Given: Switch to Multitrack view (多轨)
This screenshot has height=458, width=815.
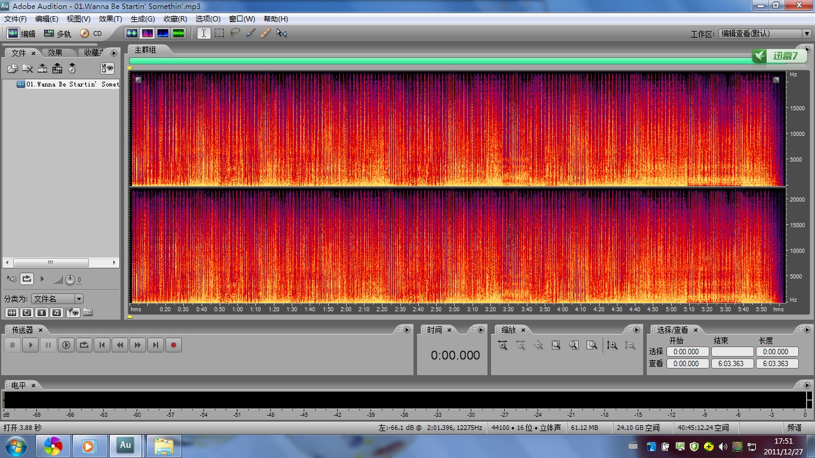Looking at the screenshot, I should (57, 33).
